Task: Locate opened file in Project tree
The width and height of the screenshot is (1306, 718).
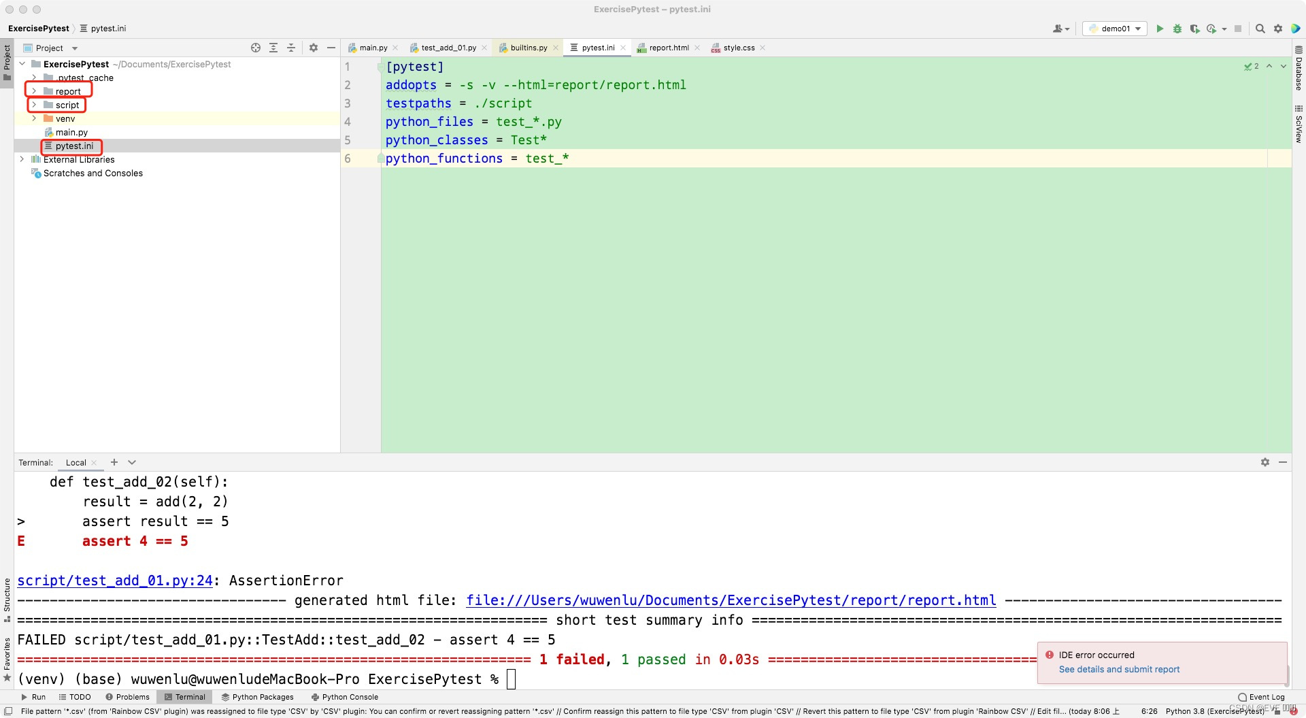Action: (256, 48)
